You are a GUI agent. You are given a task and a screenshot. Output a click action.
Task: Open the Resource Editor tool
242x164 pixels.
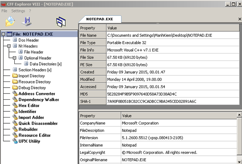pos(35,135)
